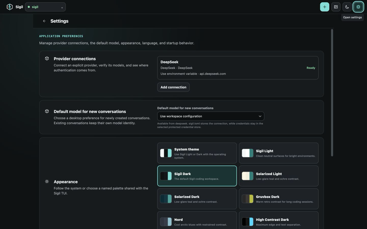
Task: Open the DeepSeek provider connection card
Action: click(238, 68)
